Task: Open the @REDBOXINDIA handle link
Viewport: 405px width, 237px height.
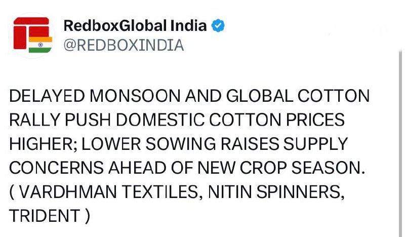Action: tap(124, 45)
